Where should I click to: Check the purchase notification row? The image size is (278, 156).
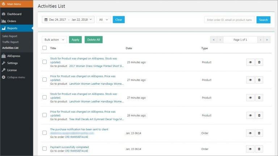pyautogui.click(x=45, y=133)
